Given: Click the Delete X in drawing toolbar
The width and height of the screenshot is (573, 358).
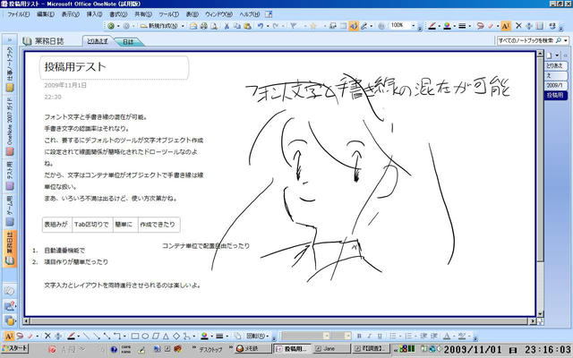Looking at the screenshot, I should tap(47, 336).
